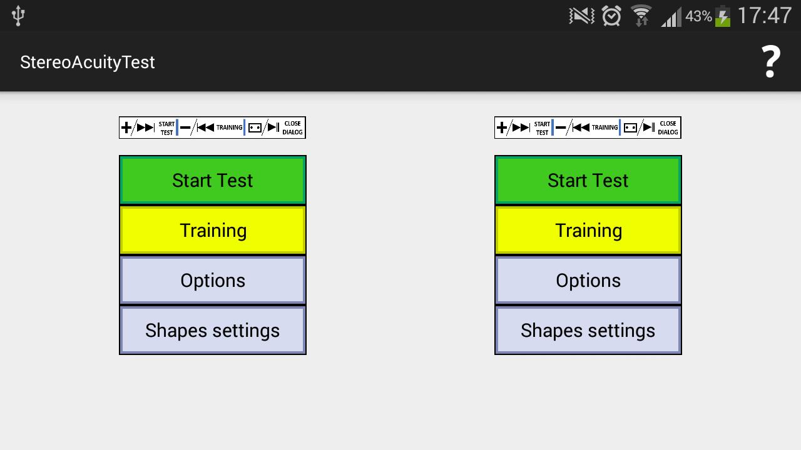Tap the Wi-Fi signal status icon
This screenshot has width=801, height=450.
641,16
